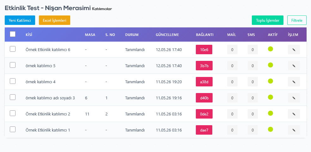Click Tanımlandı status for örnek katılımcı 5
Screen dimensions: 311x152
(135, 66)
